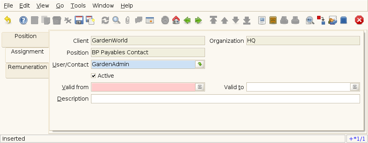Go to next record green arrow
368x143 pixels.
click(199, 20)
